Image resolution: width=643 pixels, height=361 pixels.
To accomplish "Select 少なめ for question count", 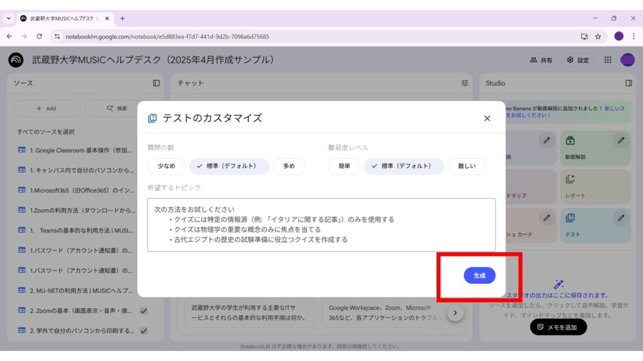I will [166, 166].
